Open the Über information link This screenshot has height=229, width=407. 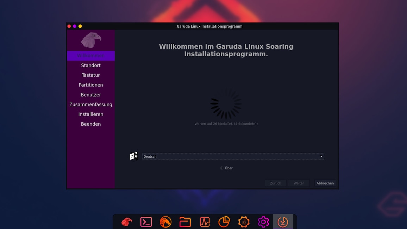(226, 168)
